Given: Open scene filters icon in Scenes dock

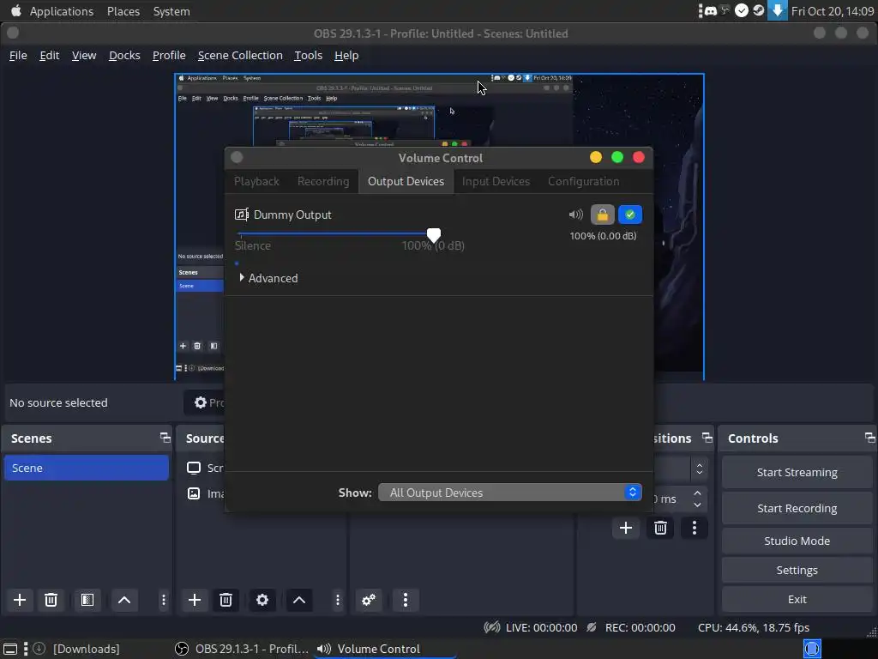Looking at the screenshot, I should click(x=87, y=600).
